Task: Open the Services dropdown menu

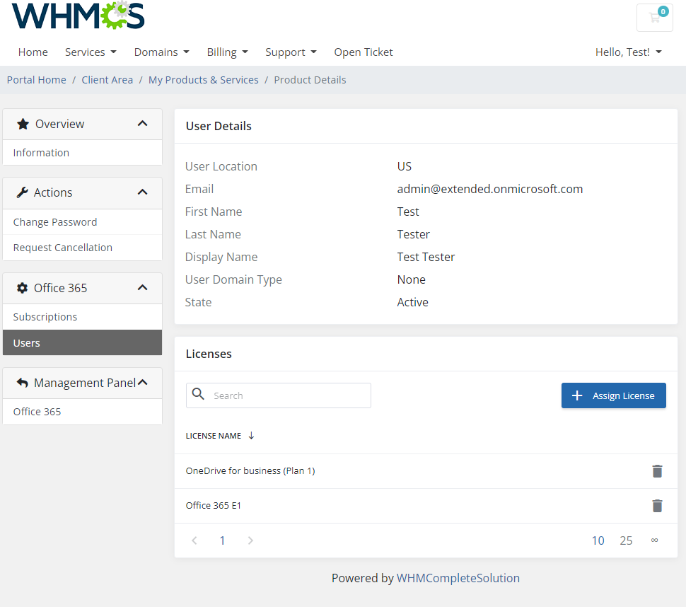Action: [91, 52]
